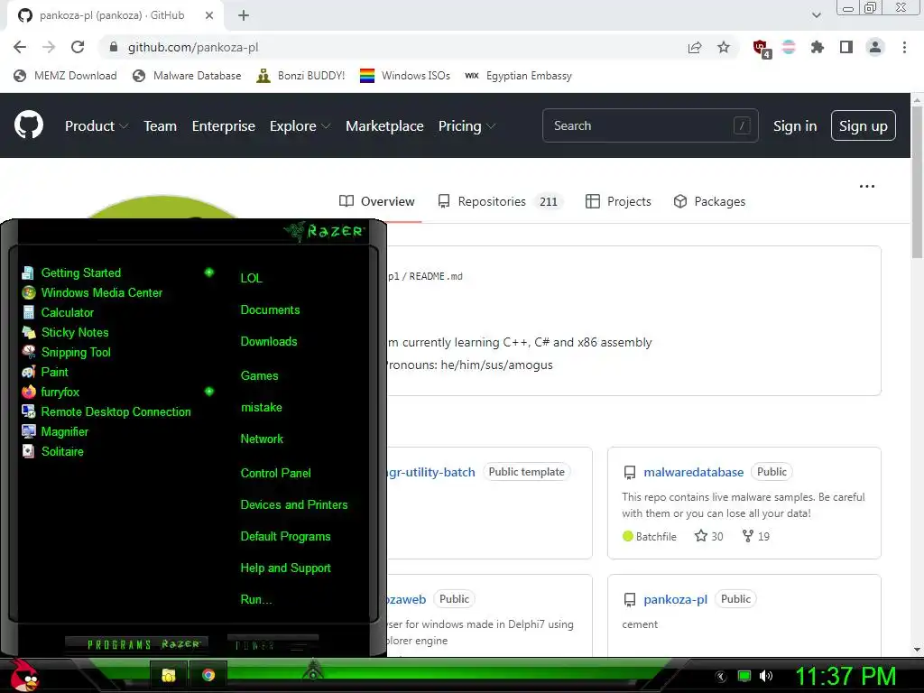
Task: Click the 11:37 PM clock
Action: pyautogui.click(x=845, y=676)
